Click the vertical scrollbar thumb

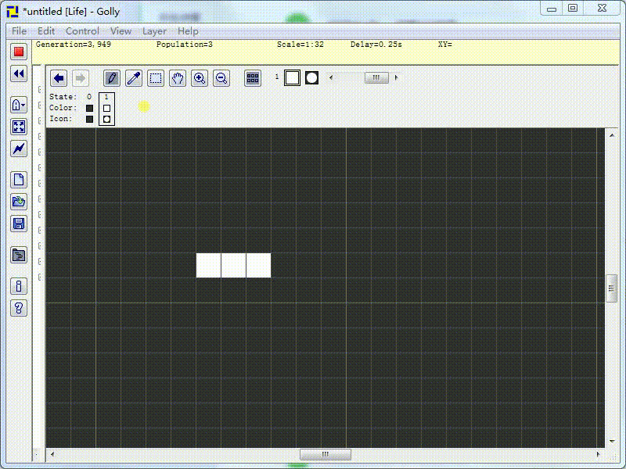(x=612, y=288)
